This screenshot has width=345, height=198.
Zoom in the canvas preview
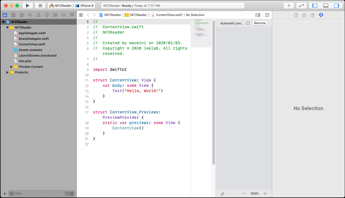(265, 194)
